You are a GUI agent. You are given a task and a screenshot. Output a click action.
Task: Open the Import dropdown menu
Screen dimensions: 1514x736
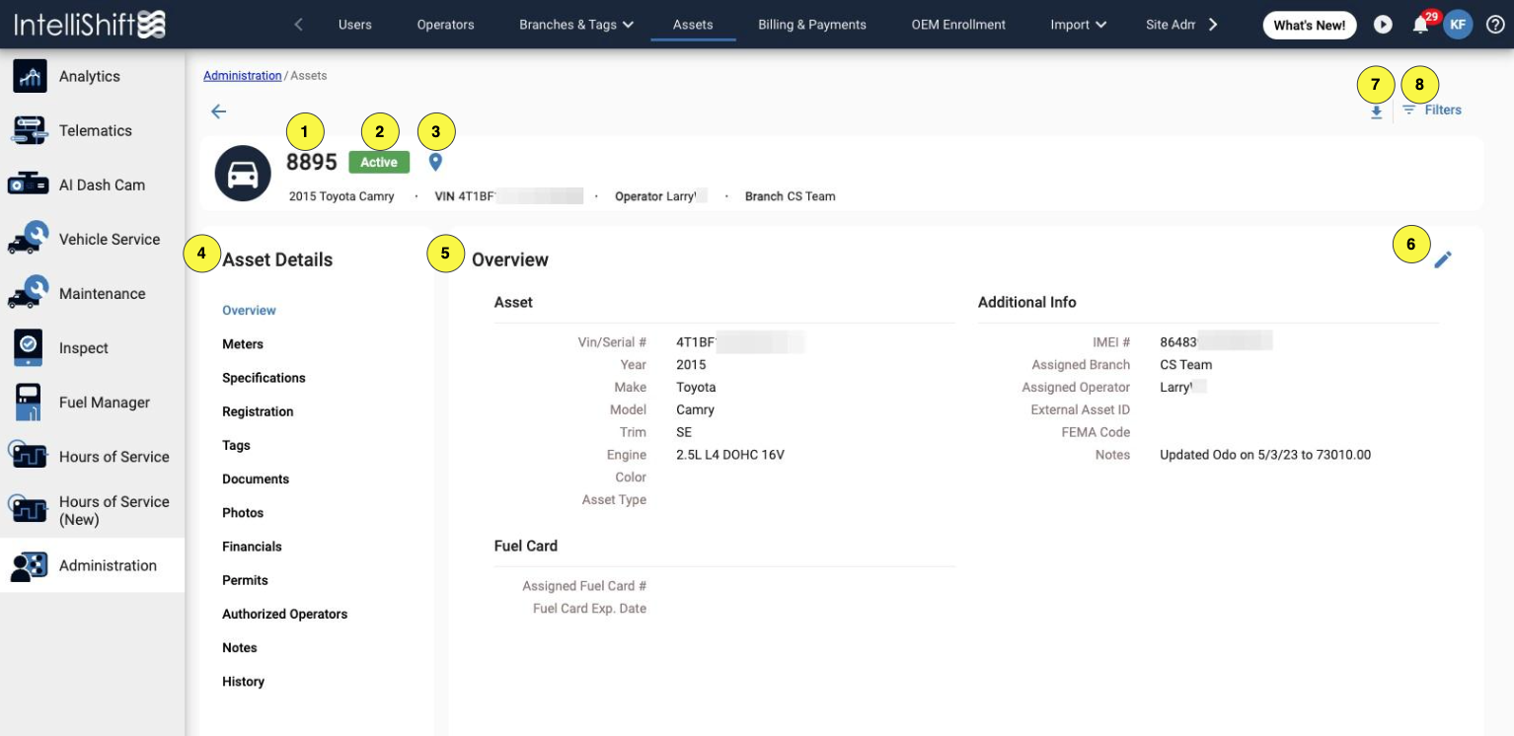tap(1076, 24)
